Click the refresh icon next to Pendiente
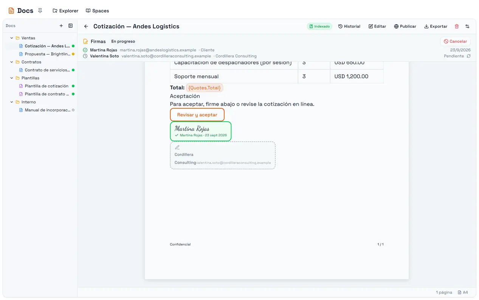Viewport: 479px width, 300px height. (x=469, y=56)
